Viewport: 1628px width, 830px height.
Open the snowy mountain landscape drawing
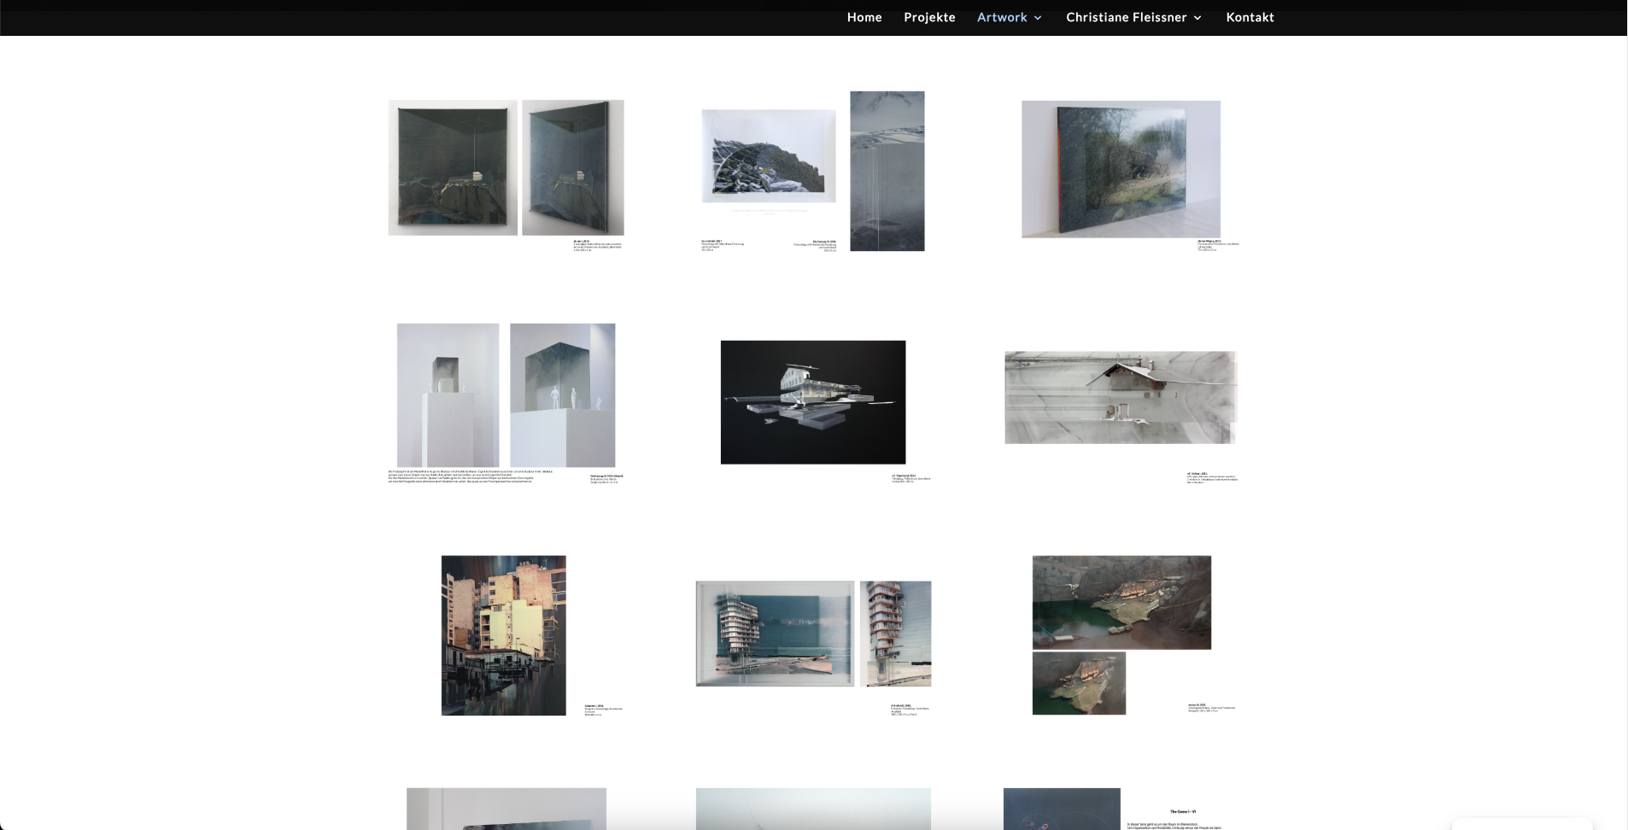pos(769,156)
